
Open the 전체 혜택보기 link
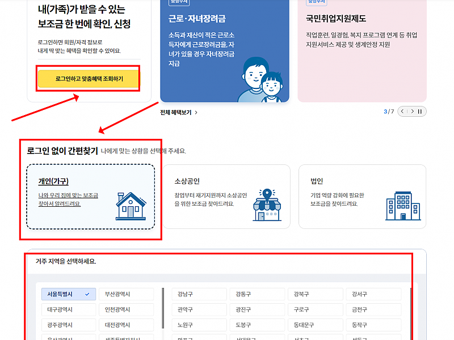(176, 112)
